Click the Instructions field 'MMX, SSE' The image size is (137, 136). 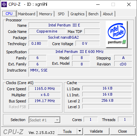click(80, 72)
